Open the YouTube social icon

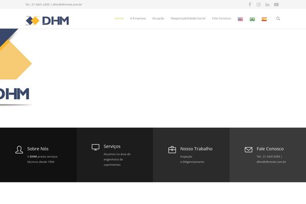click(276, 4)
